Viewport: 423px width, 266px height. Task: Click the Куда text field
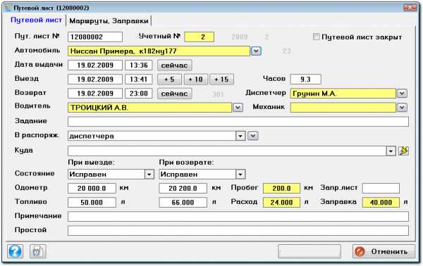point(227,151)
